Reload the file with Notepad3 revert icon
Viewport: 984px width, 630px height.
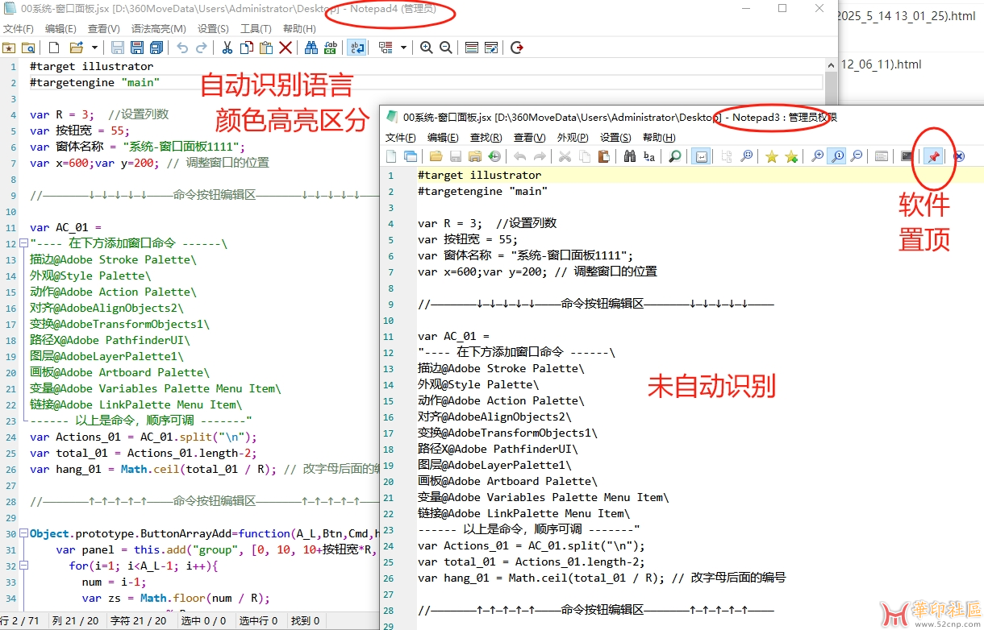point(494,156)
